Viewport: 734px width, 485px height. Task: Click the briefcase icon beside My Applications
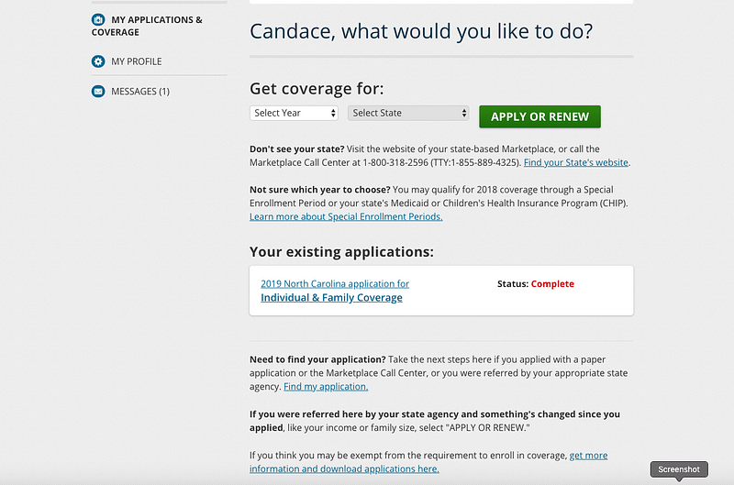[98, 19]
